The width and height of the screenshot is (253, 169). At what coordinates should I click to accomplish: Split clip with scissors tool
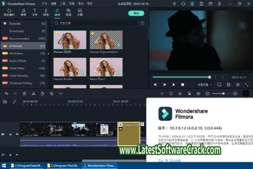(x=33, y=93)
